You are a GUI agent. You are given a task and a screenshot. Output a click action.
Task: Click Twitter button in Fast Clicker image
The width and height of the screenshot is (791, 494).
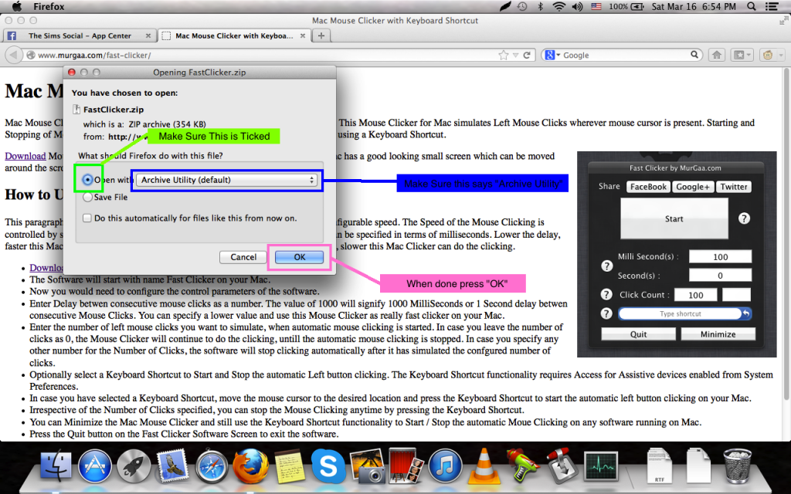(734, 187)
